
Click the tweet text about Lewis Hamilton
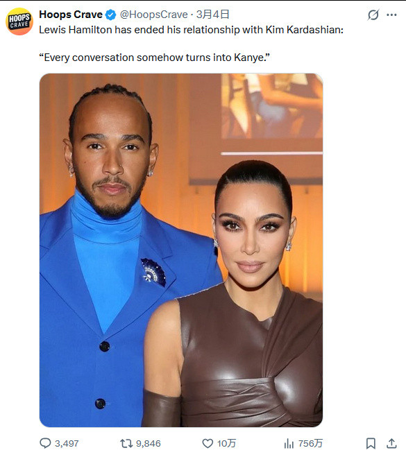191,30
